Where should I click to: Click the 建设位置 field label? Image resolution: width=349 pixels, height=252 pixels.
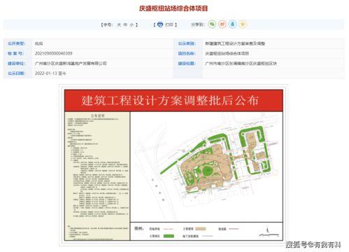tap(187, 63)
